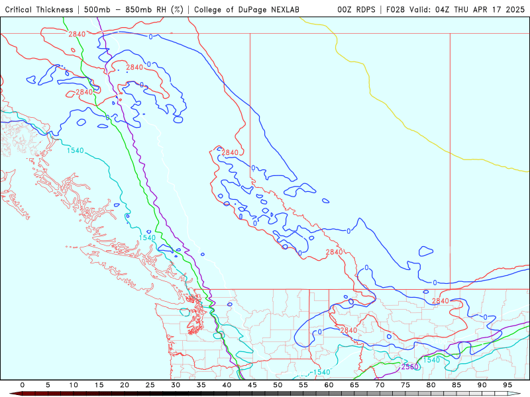530x397 pixels.
Task: Click color bar tick label '30'
Action: tap(176, 385)
